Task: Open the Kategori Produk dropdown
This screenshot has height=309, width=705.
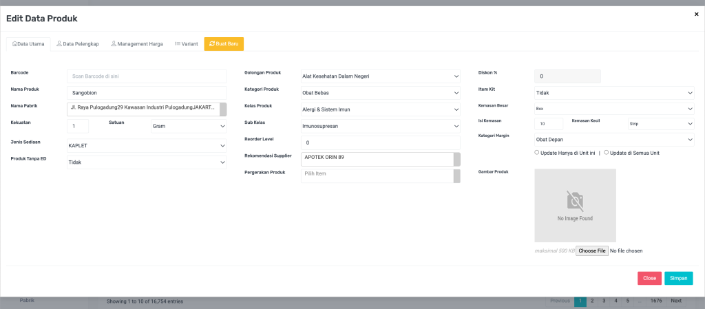Action: [x=380, y=92]
